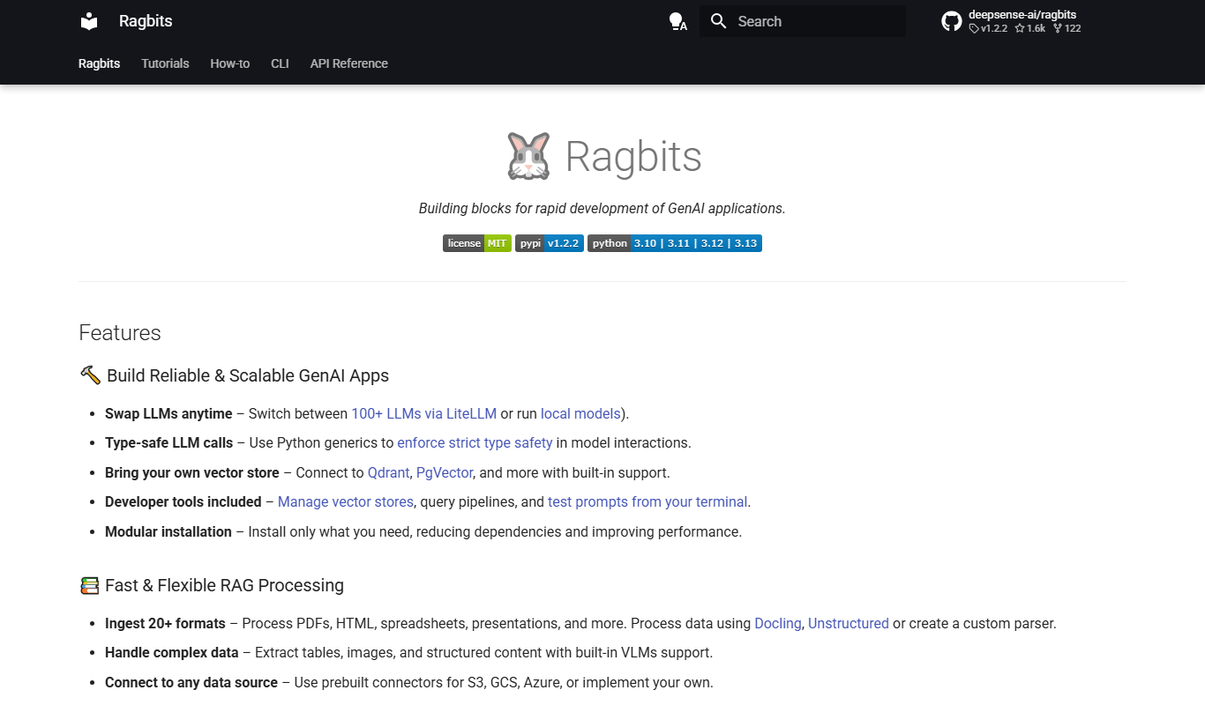Follow the Manage vector stores link
This screenshot has width=1205, height=705.
tap(346, 501)
